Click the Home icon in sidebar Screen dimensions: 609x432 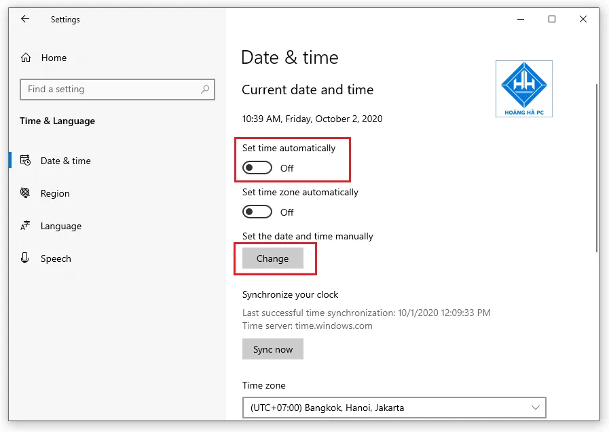[26, 58]
